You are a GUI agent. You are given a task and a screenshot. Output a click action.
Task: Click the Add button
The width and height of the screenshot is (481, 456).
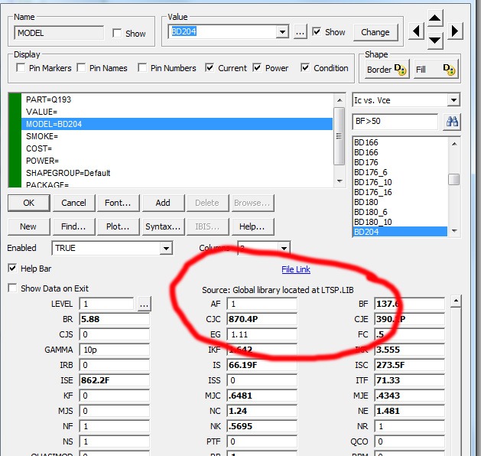[163, 203]
